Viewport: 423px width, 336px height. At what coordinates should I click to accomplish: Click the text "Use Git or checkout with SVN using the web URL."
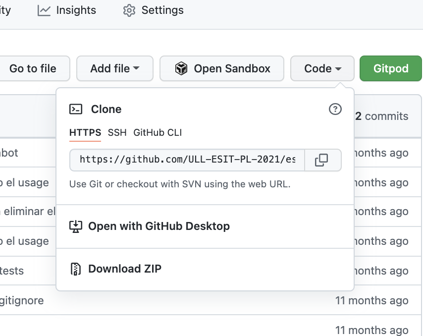pyautogui.click(x=180, y=184)
